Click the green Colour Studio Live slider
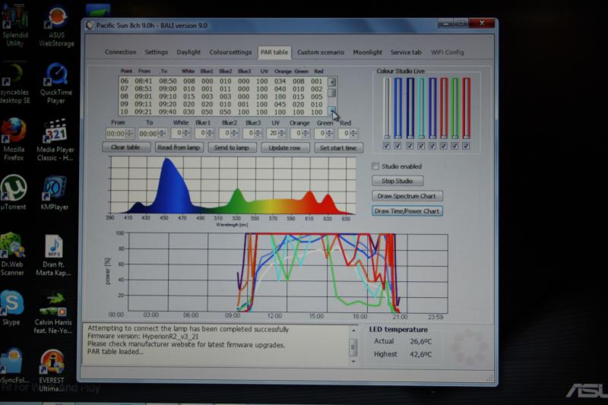 pyautogui.click(x=454, y=106)
